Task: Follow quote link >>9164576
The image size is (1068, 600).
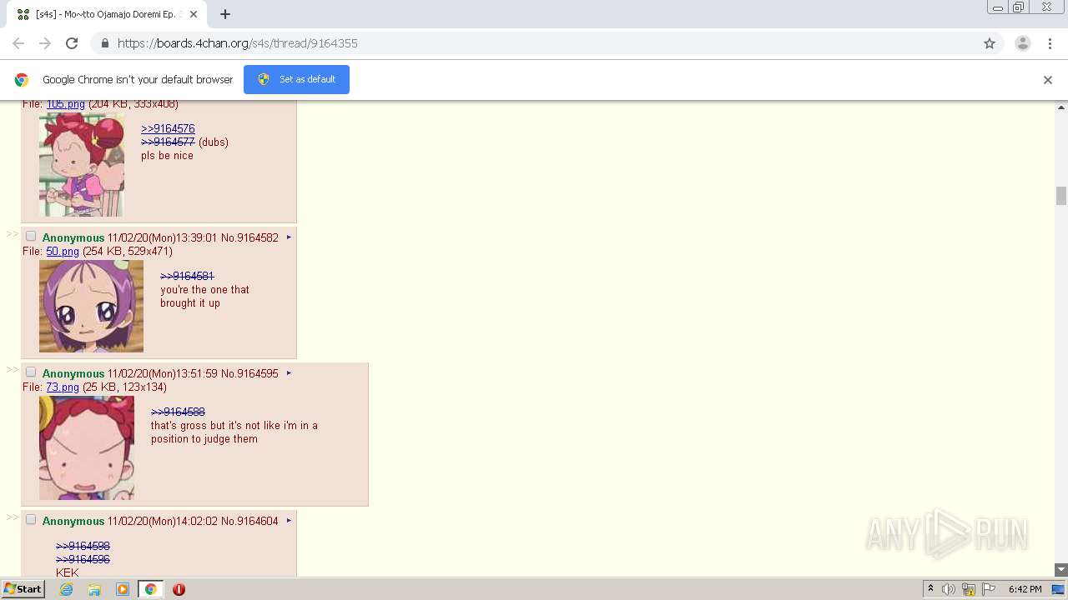Action: pyautogui.click(x=168, y=128)
